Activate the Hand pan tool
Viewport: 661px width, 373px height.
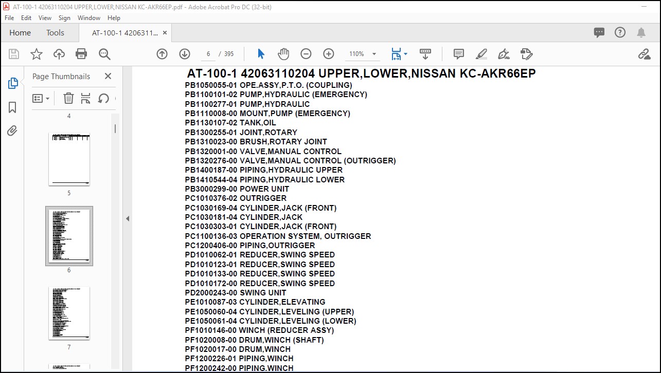coord(283,54)
